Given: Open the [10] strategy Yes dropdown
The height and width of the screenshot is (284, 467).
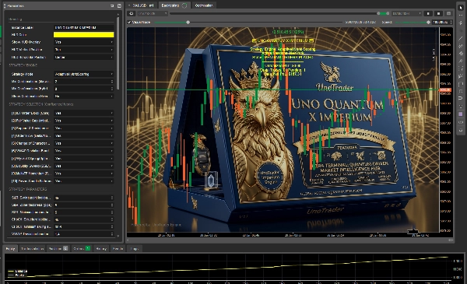Looking at the screenshot, I should [x=84, y=181].
